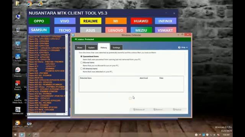This screenshot has width=245, height=137.
Task: Click the VIVO brand button
Action: pos(65,21)
